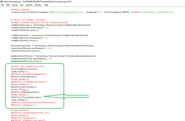Image resolution: width=185 pixels, height=121 pixels.
Task: Open the Edit menu
Action: point(8,5)
